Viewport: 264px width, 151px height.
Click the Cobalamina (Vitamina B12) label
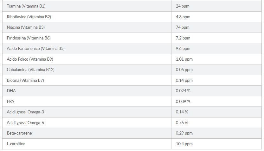(30, 69)
